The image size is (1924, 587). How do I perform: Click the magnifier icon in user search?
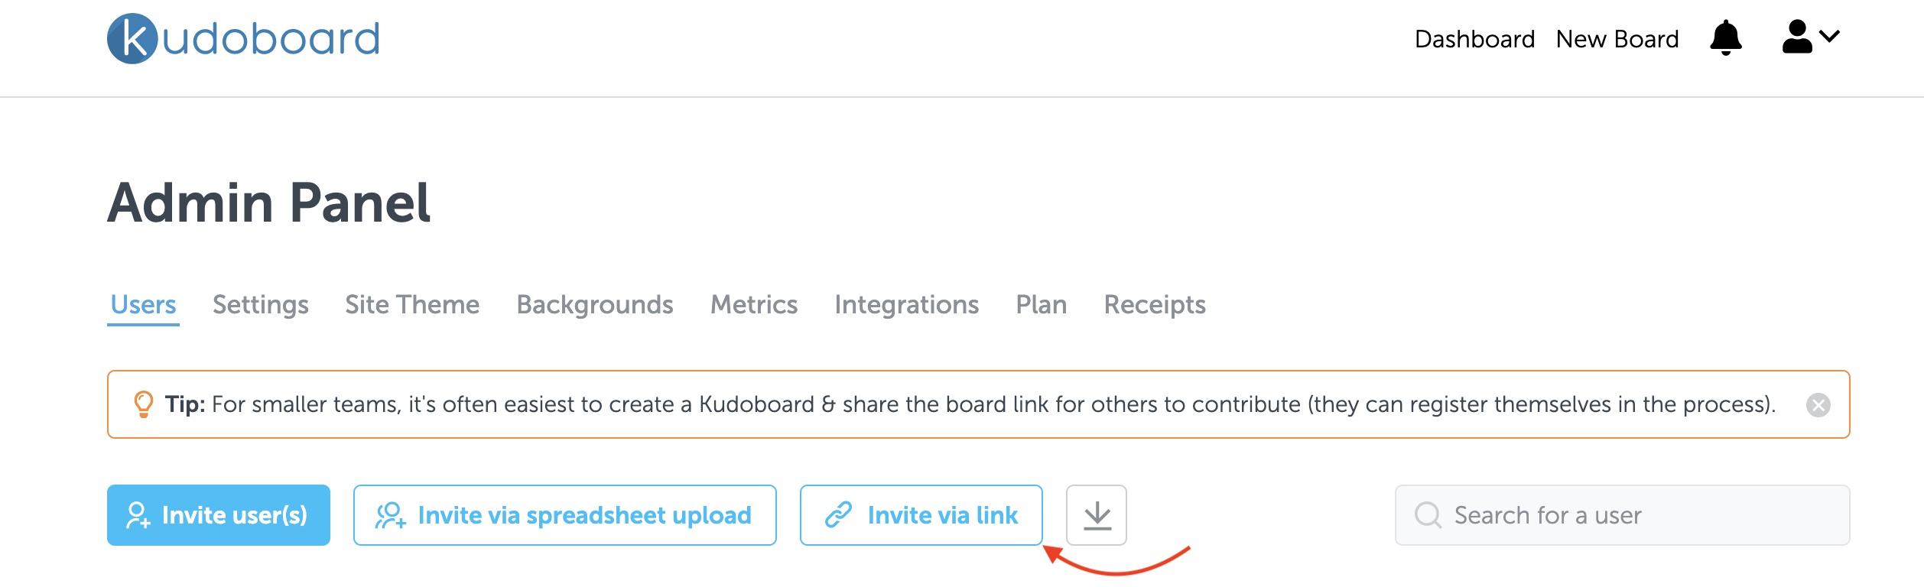coord(1428,515)
